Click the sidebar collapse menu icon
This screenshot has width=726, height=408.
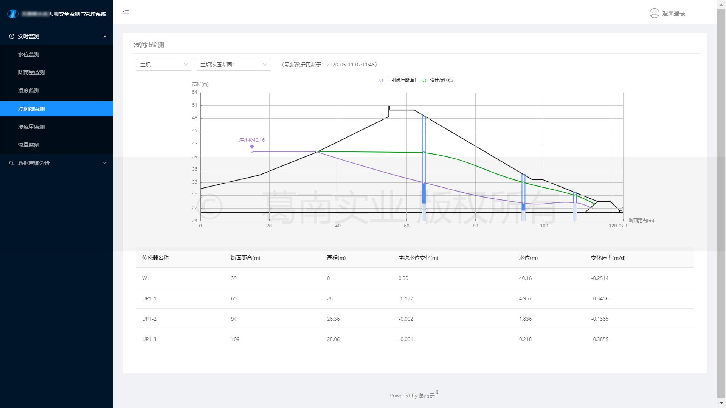coord(126,11)
